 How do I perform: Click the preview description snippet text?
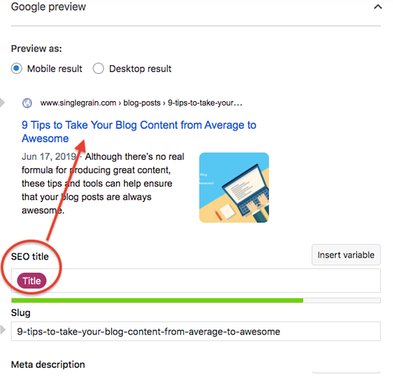coord(103,183)
